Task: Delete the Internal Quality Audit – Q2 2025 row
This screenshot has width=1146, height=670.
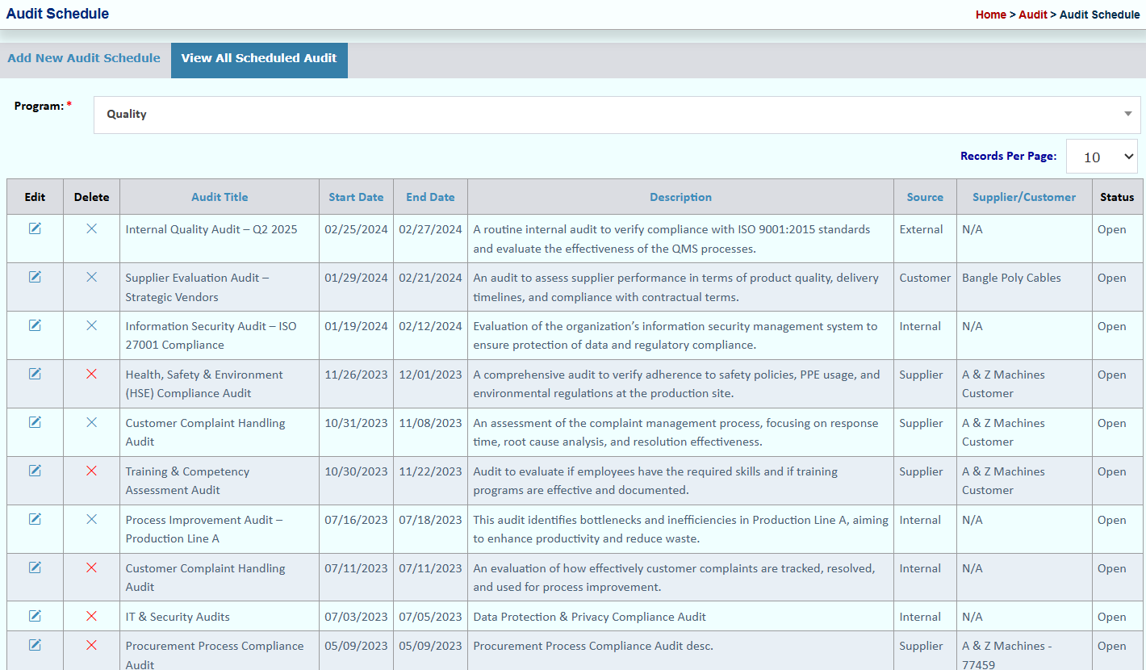Action: tap(91, 228)
